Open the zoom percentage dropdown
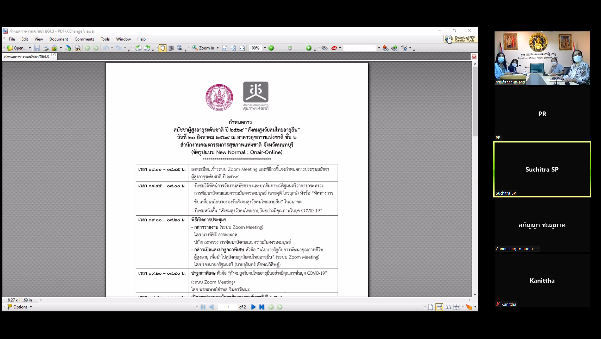The width and height of the screenshot is (601, 339). click(x=265, y=48)
